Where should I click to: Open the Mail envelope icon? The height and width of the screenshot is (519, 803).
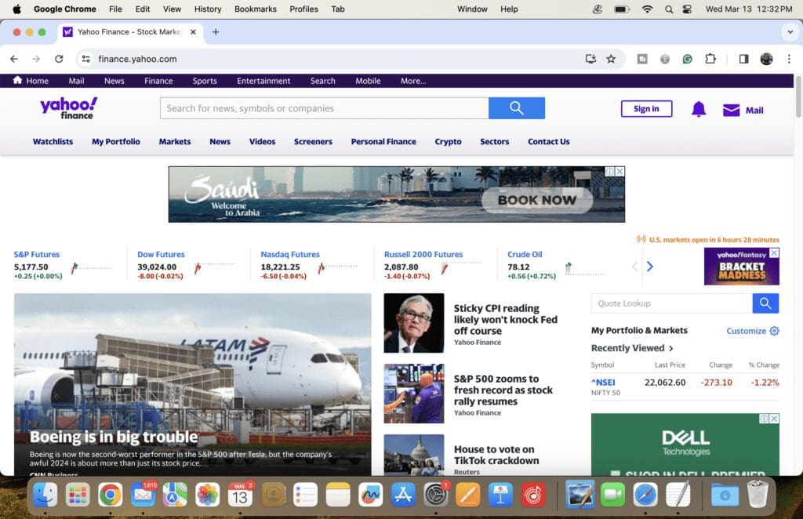pyautogui.click(x=731, y=110)
